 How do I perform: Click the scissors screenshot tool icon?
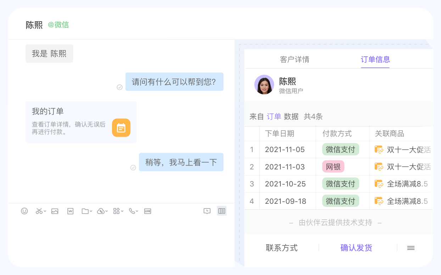coord(39,211)
